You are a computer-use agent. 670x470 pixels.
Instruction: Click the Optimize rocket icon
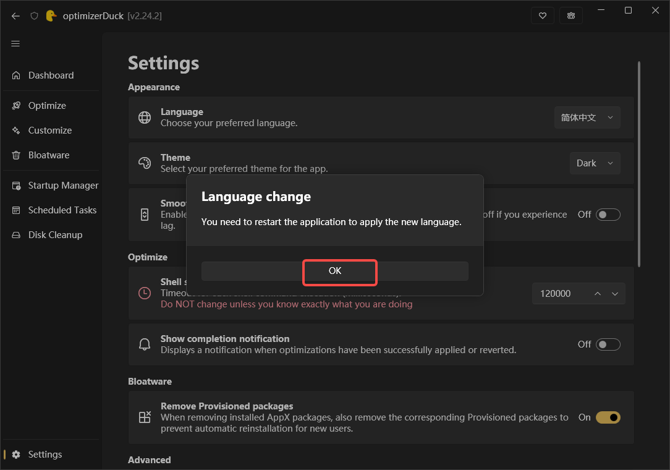16,106
